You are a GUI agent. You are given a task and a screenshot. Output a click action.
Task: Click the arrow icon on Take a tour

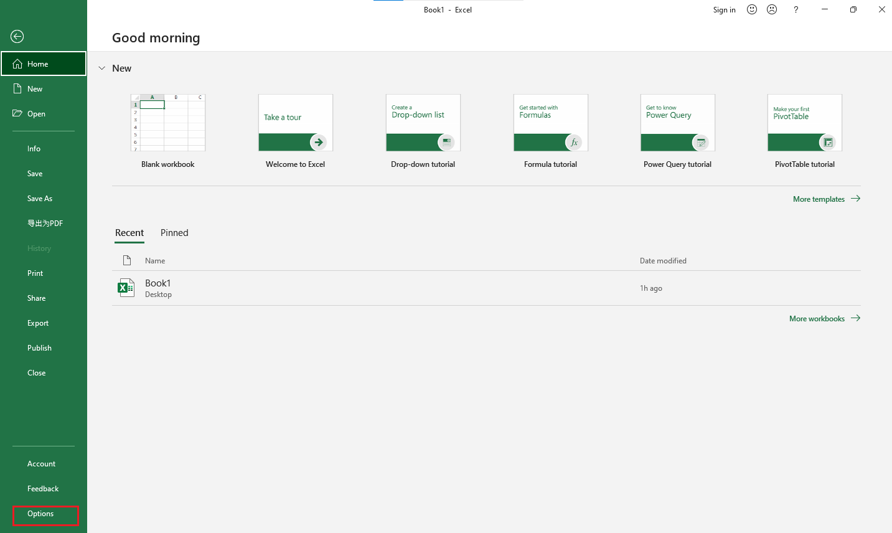(x=319, y=142)
